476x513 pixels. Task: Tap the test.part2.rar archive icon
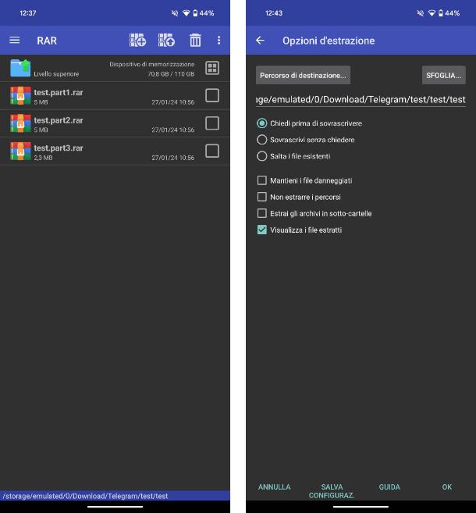click(20, 123)
